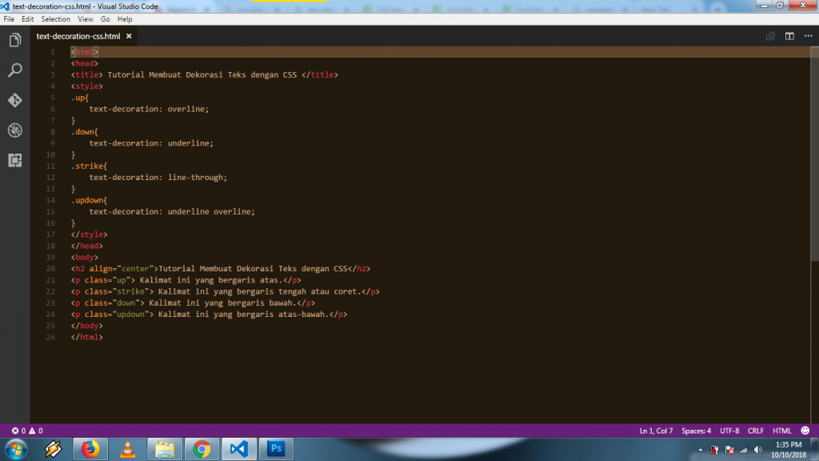
Task: Open the Go menu
Action: pyautogui.click(x=105, y=19)
